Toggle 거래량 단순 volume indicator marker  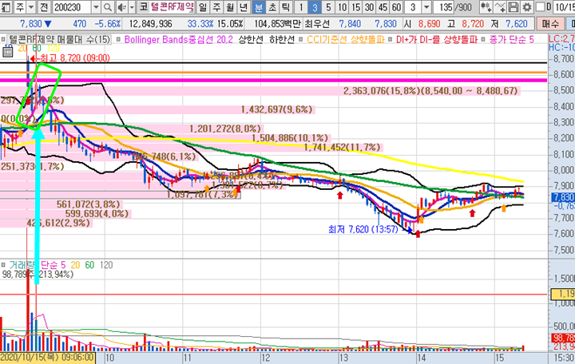click(3, 265)
